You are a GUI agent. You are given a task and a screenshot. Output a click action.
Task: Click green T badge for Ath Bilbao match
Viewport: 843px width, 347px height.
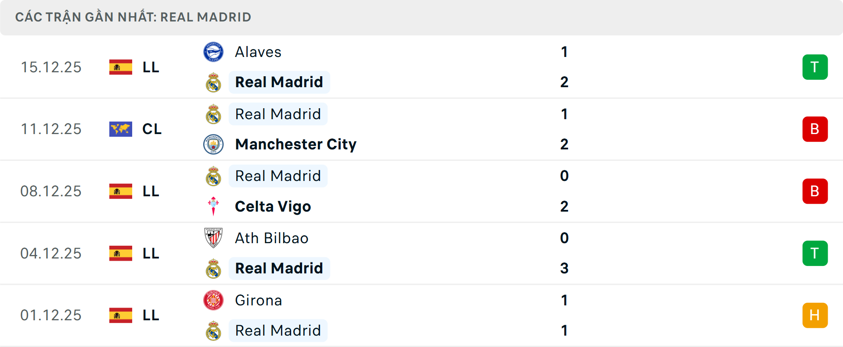[815, 253]
